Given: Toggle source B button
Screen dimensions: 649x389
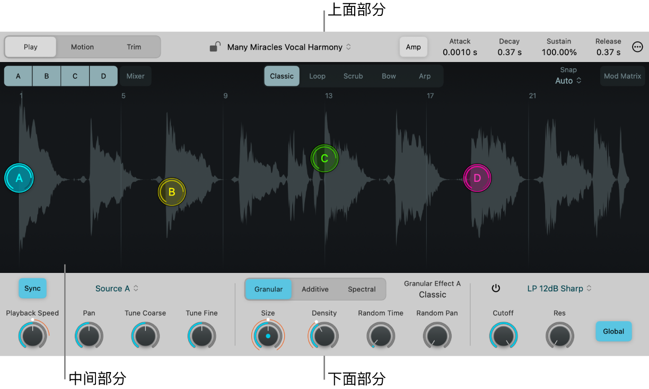Looking at the screenshot, I should point(47,76).
